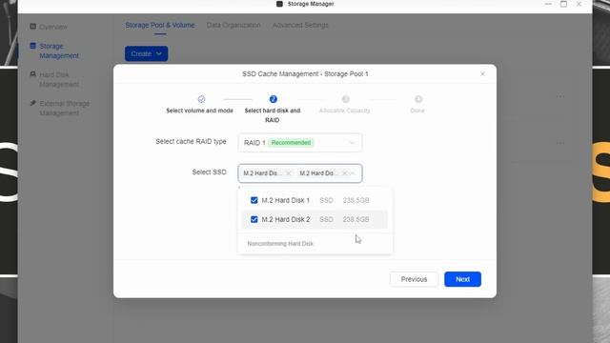
Task: Click step 3 Allocable Capacity icon
Action: pos(345,99)
